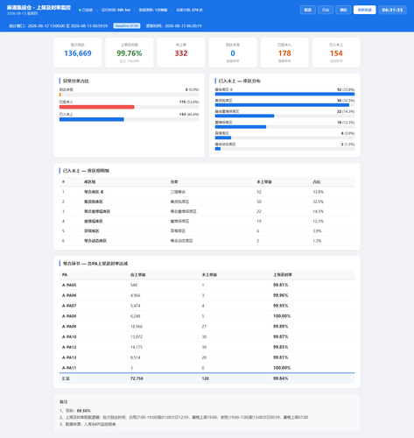Click the 99.50% target value in notes
The height and width of the screenshot is (438, 414).
tap(84, 411)
